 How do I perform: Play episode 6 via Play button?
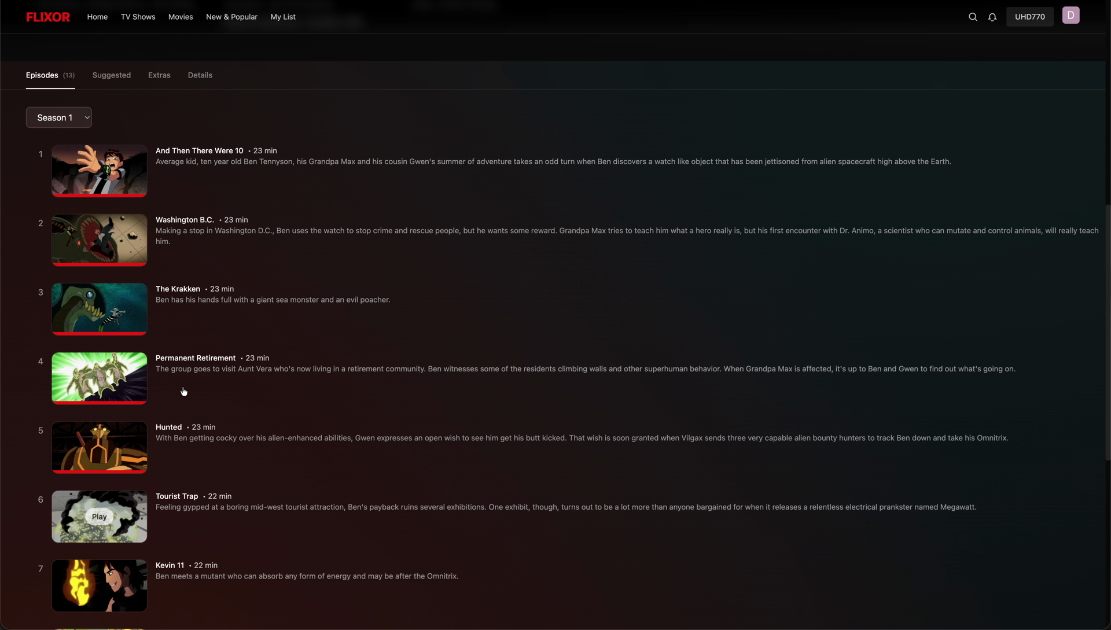coord(100,517)
